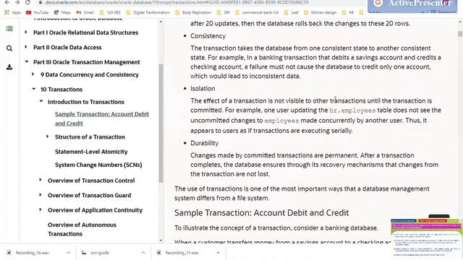This screenshot has width=463, height=260.
Task: Click the Consistency bullet heading
Action: (x=208, y=36)
